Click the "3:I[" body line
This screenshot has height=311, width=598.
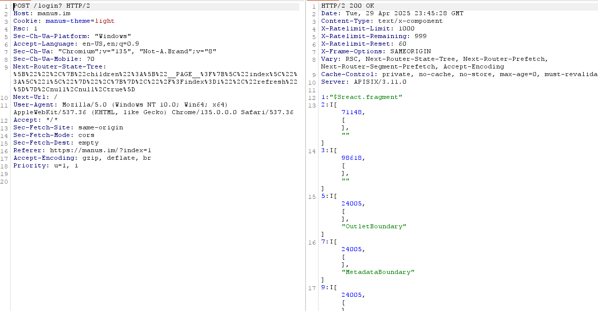coord(329,150)
